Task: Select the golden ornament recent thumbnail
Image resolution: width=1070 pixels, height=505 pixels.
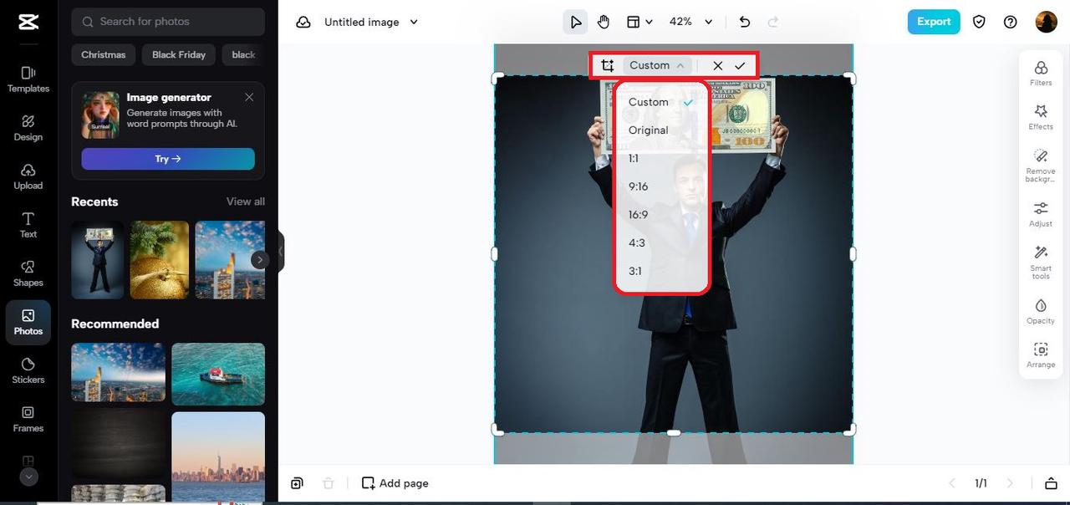Action: 160,260
